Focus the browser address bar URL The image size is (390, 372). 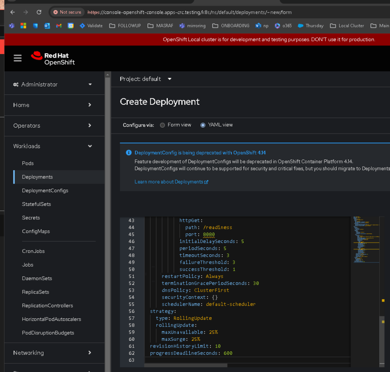(x=189, y=12)
